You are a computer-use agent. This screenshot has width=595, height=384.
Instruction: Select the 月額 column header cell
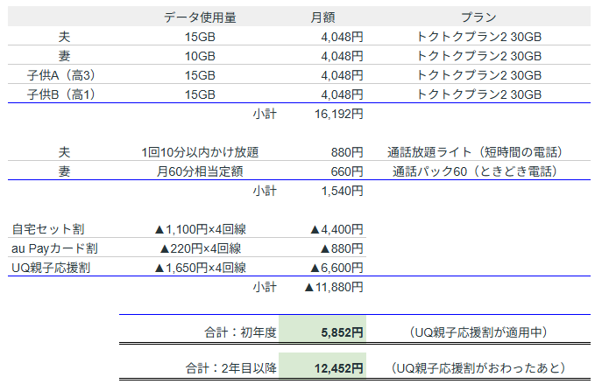click(x=322, y=17)
